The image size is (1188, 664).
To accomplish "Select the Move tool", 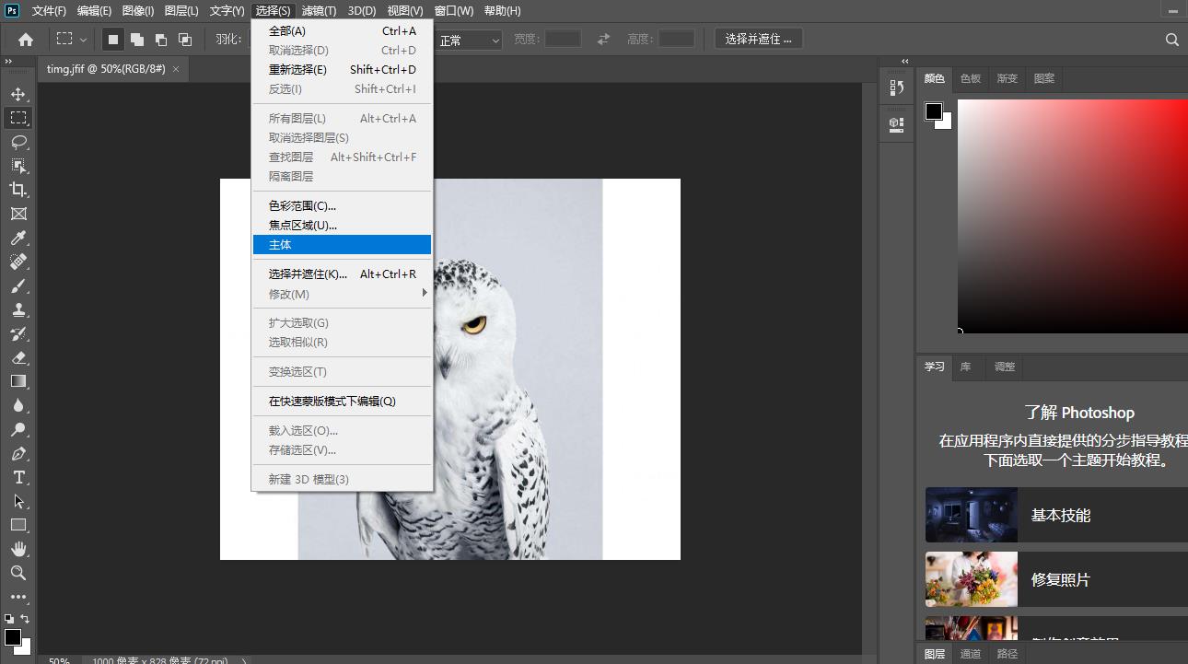I will 20,93.
